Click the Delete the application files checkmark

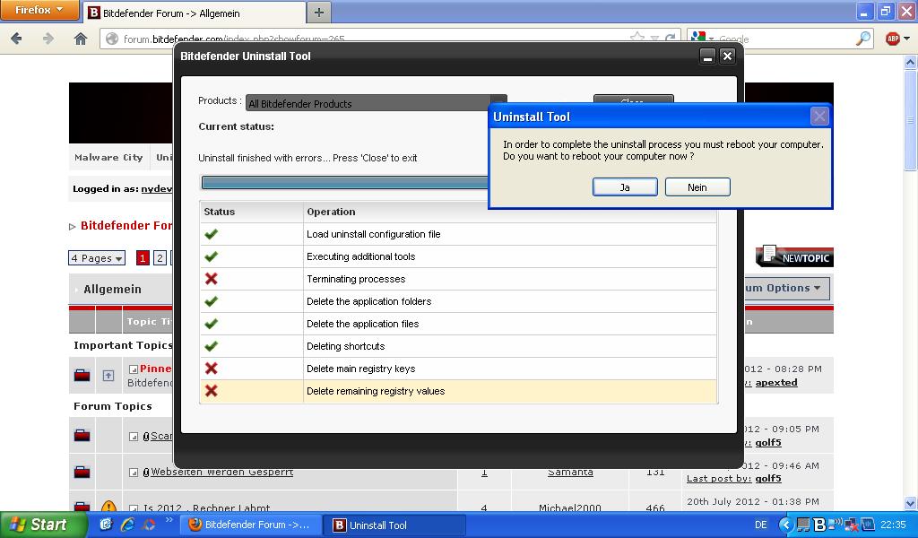[x=212, y=324]
